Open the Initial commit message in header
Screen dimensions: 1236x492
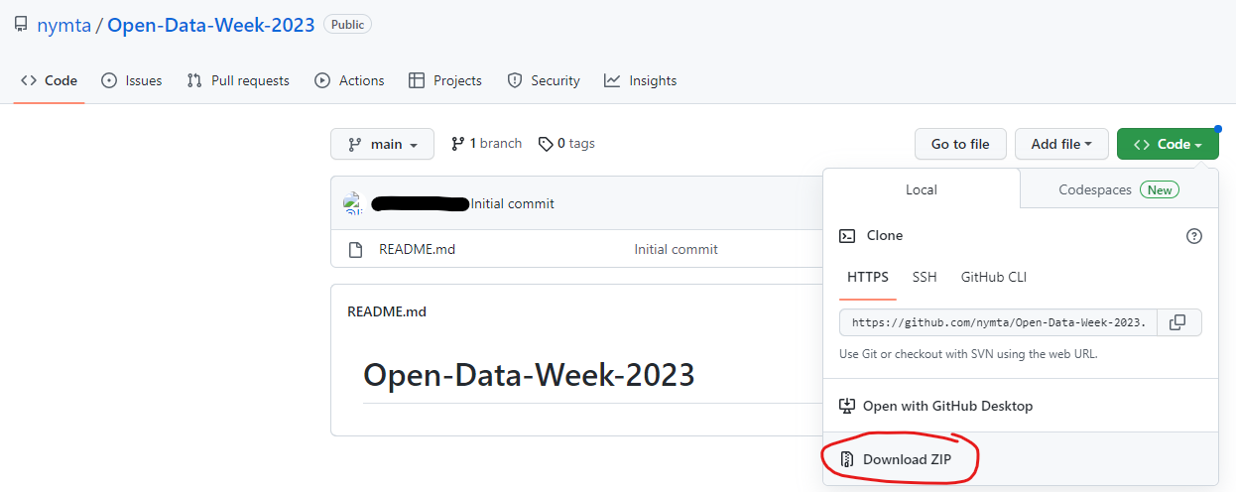pos(513,203)
